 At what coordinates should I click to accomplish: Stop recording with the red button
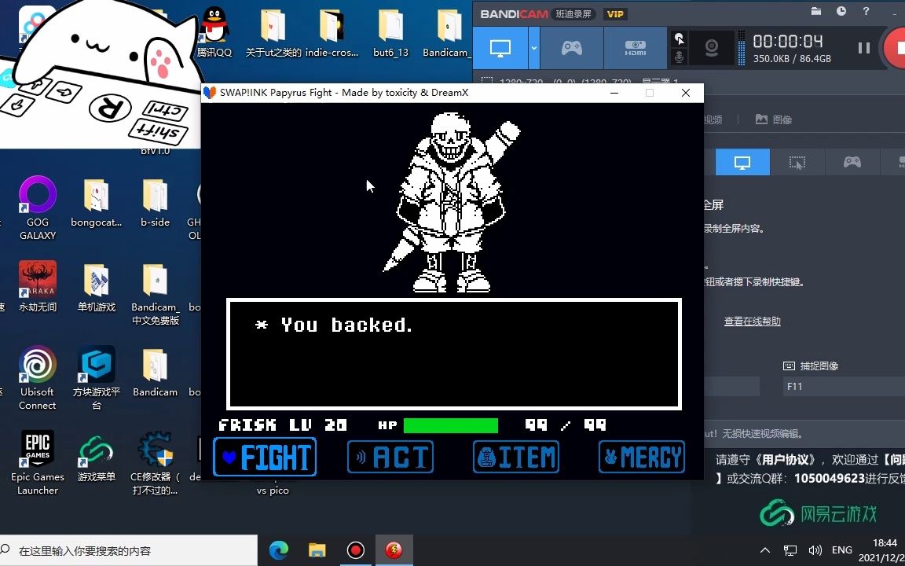[x=896, y=48]
